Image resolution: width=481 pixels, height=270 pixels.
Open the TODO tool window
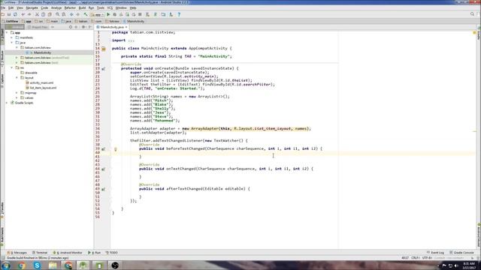point(112,253)
